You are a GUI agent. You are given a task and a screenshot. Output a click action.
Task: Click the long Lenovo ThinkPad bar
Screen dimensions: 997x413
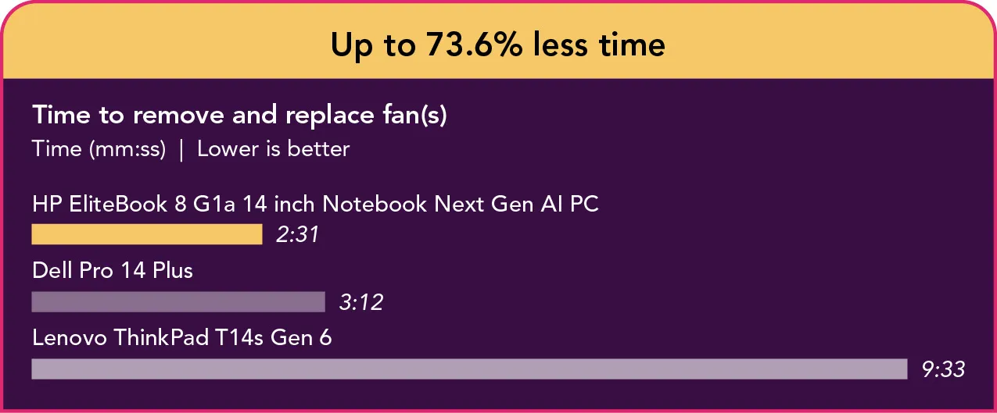(469, 368)
